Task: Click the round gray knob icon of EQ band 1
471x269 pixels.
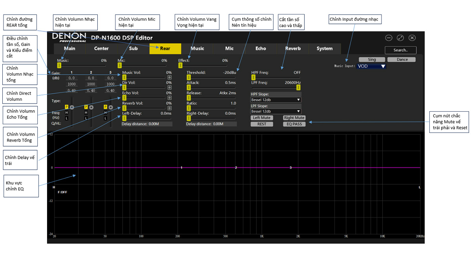Action: [x=72, y=107]
